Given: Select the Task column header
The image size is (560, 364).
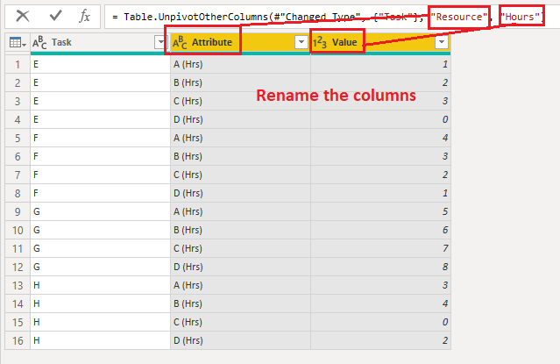Looking at the screenshot, I should coord(101,43).
